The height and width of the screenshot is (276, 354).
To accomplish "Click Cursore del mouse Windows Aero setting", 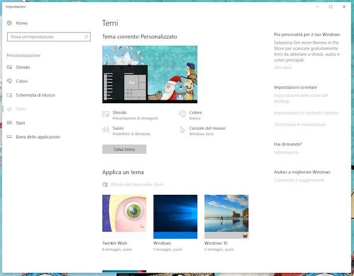I will point(203,131).
